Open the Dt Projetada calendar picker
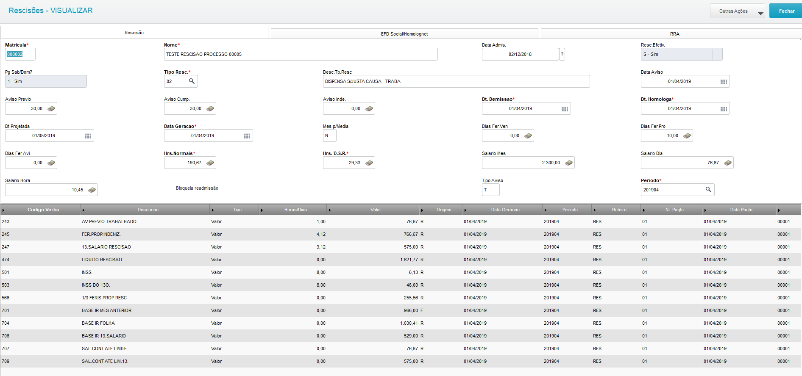The height and width of the screenshot is (376, 802). 88,136
